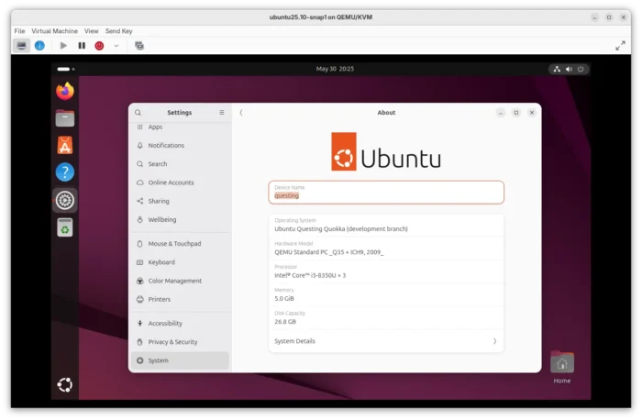The image size is (642, 420).
Task: Open the system status menu in top bar
Action: tap(569, 69)
